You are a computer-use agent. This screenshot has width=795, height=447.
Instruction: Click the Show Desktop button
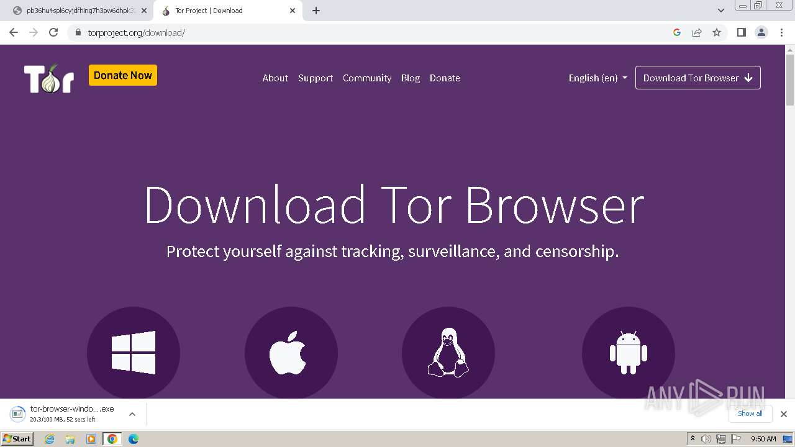click(x=788, y=439)
